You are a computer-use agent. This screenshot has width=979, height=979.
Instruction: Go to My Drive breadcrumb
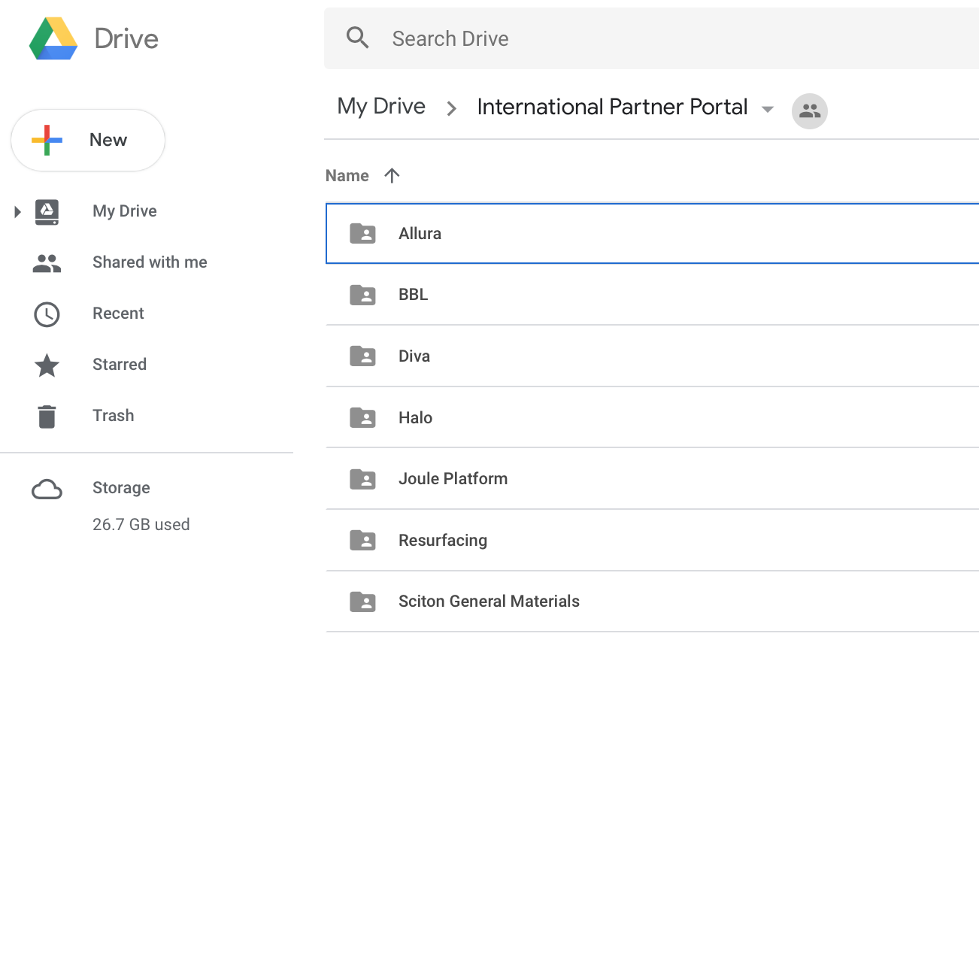tap(381, 107)
